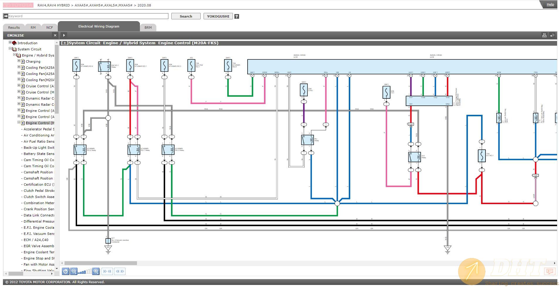Open Engine Stop and St item
560x287 pixels.
click(x=39, y=258)
